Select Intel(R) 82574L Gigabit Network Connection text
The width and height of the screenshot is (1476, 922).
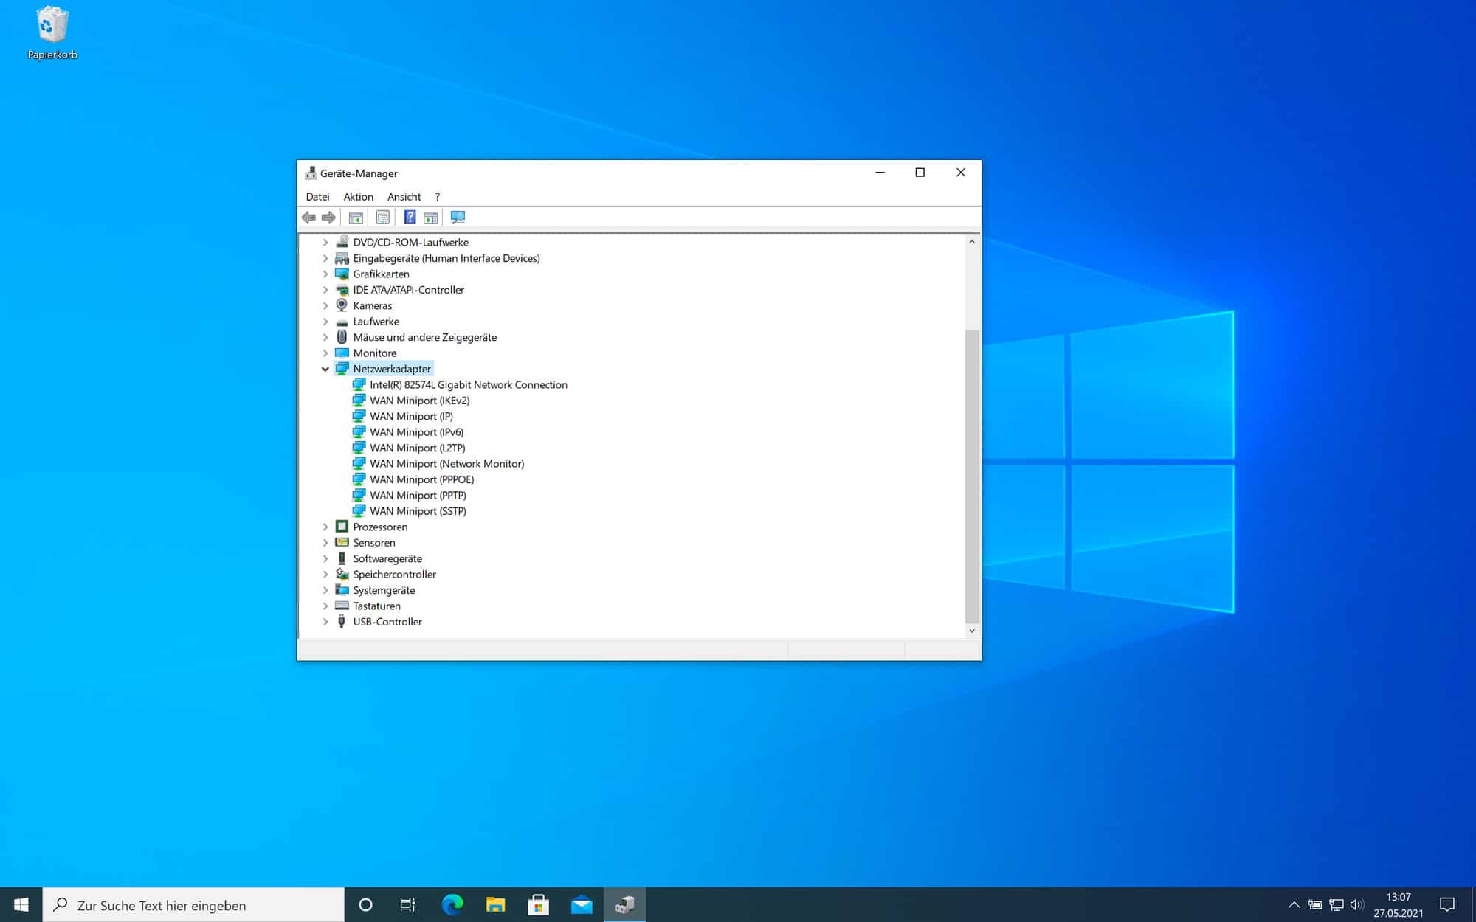click(468, 384)
